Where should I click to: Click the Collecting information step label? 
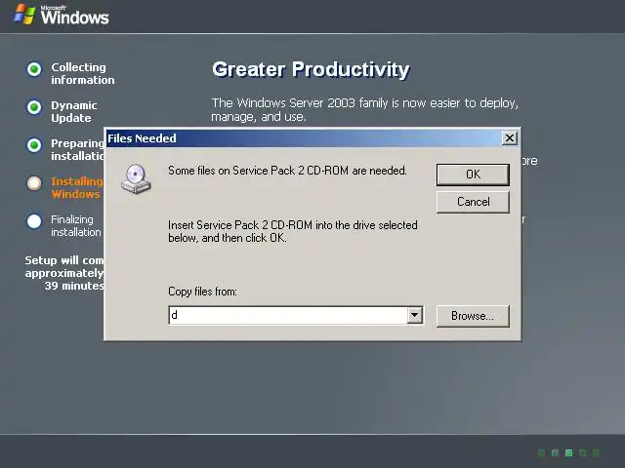[82, 74]
